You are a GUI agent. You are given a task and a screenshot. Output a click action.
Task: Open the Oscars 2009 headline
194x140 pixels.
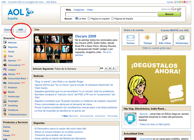pos(86,36)
